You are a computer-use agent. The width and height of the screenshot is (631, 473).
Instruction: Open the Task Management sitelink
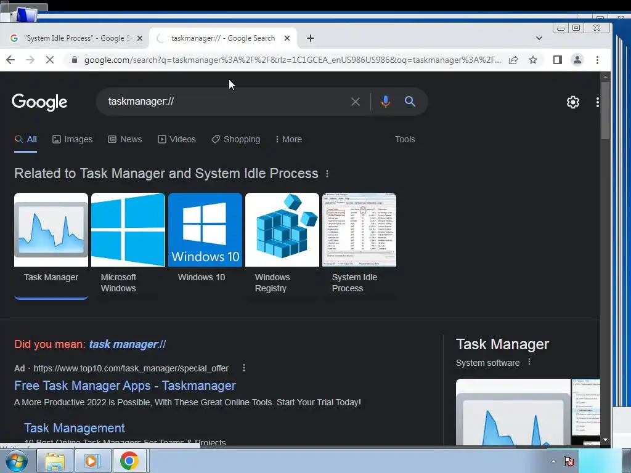(x=74, y=427)
